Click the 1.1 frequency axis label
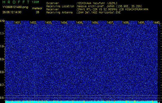Screen dimensions: 162x103 pos(2,33)
